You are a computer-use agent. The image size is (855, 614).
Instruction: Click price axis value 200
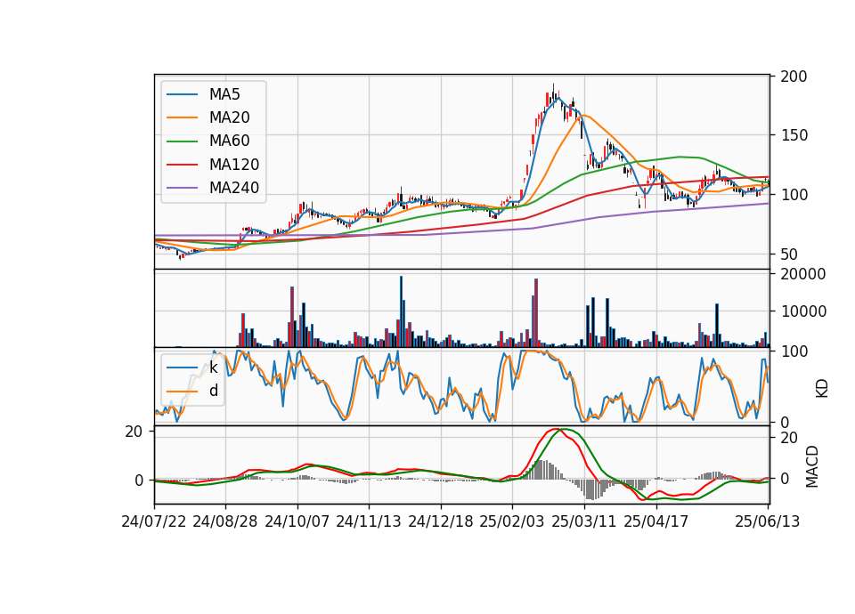pos(794,77)
